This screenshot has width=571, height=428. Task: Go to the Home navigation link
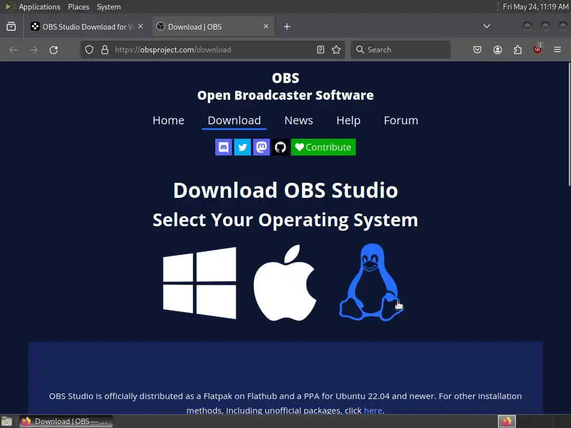[x=168, y=120]
